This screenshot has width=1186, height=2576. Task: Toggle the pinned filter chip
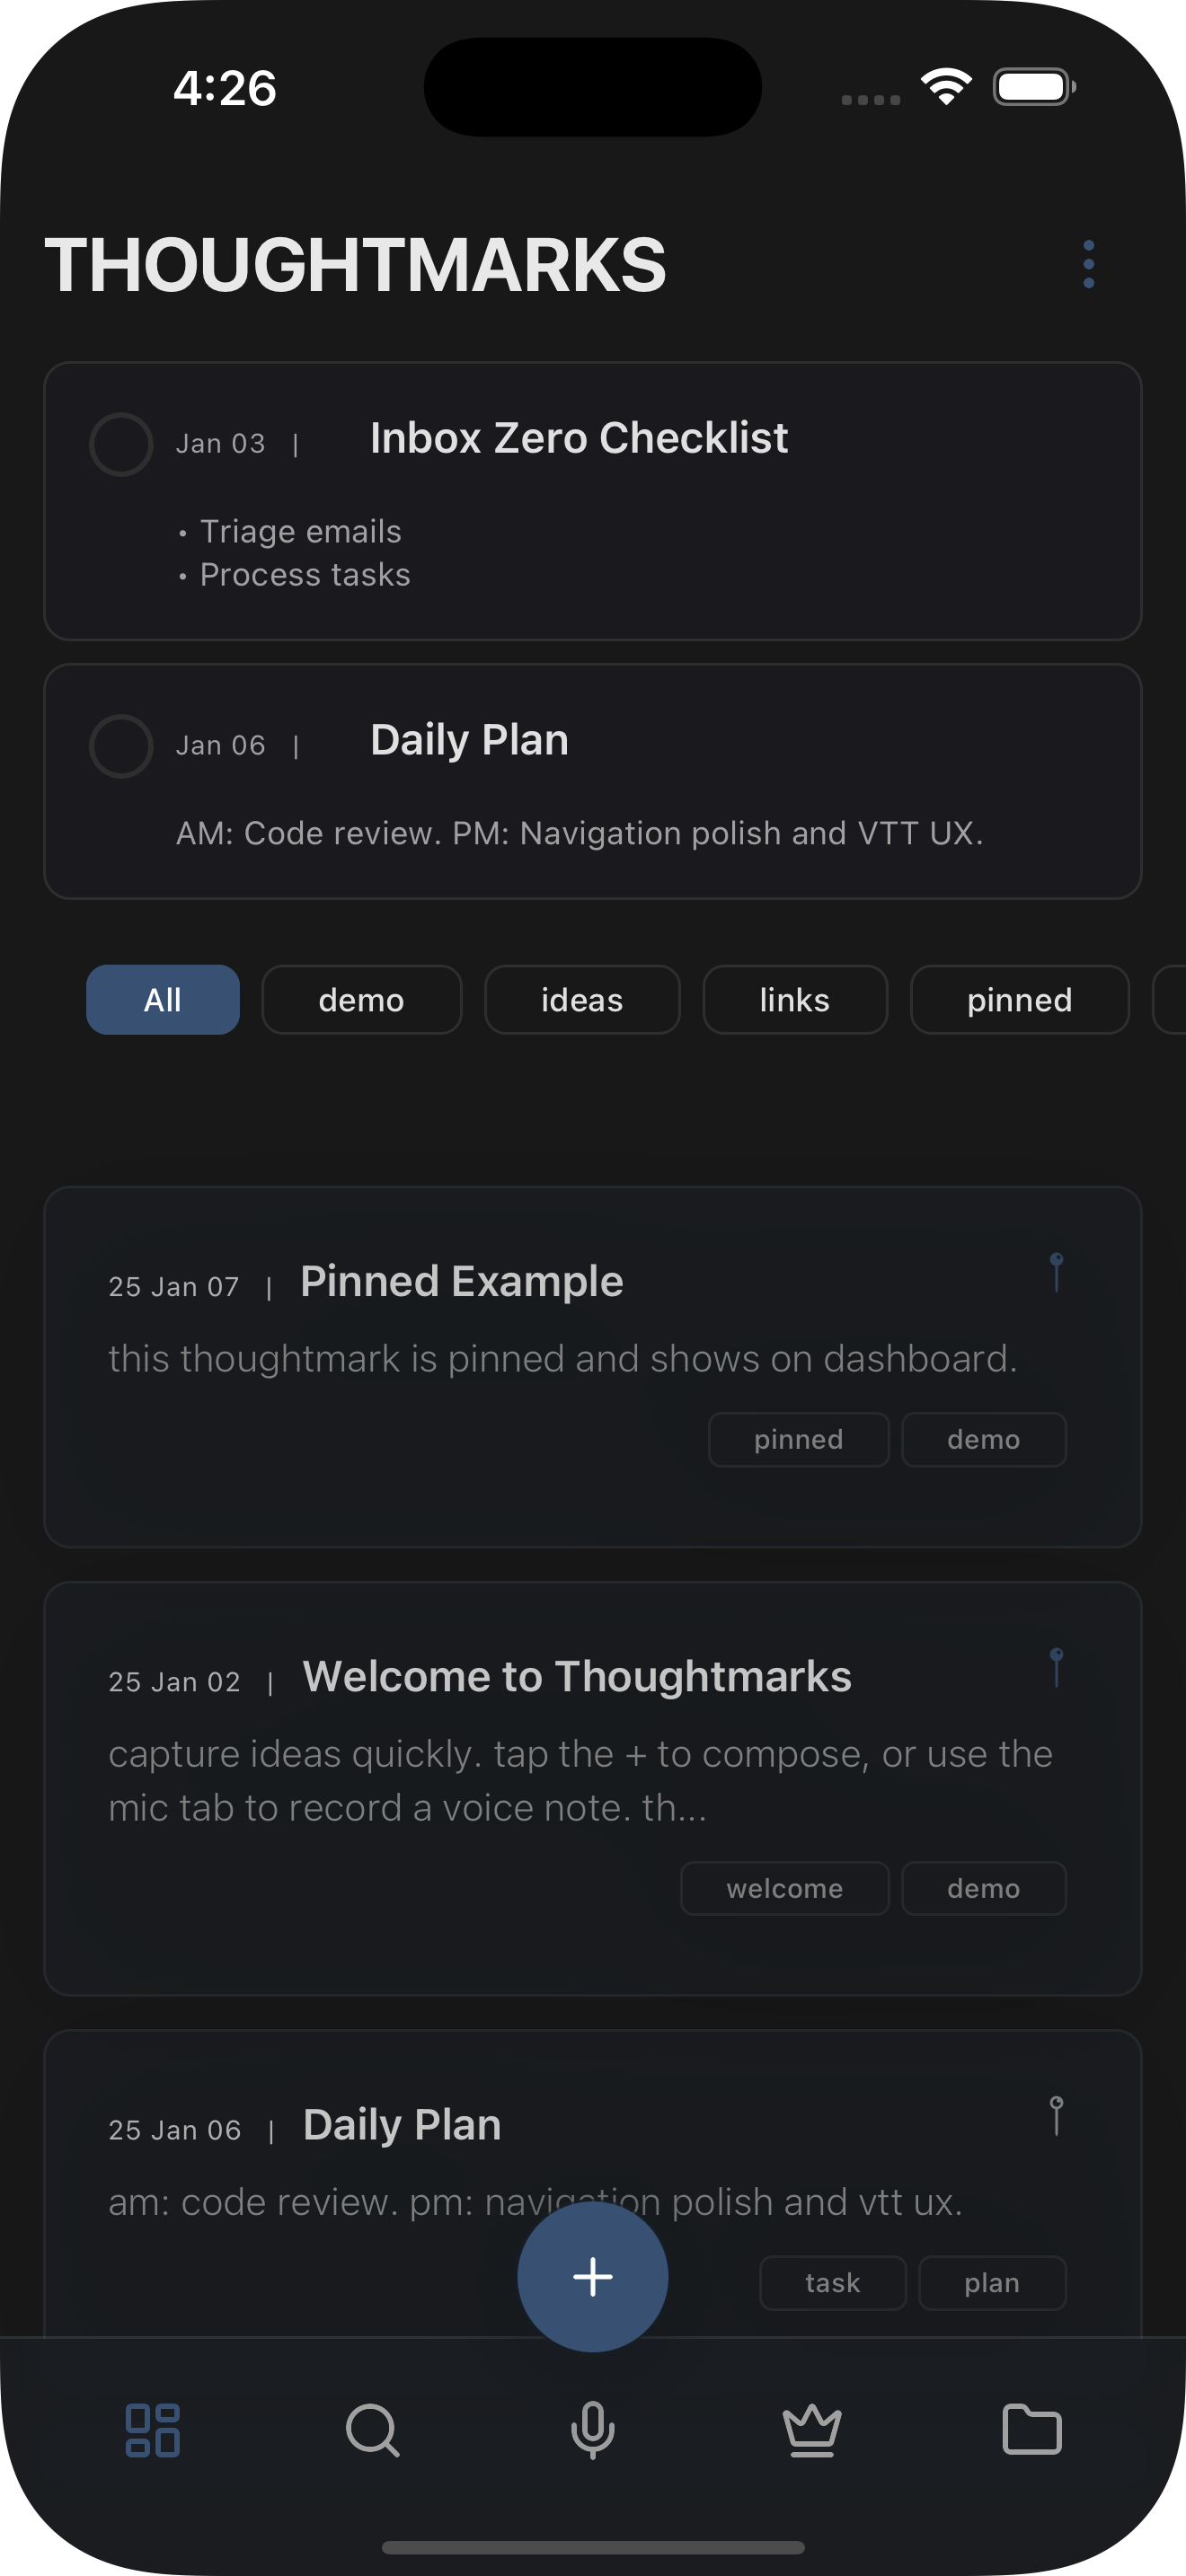(x=1019, y=999)
